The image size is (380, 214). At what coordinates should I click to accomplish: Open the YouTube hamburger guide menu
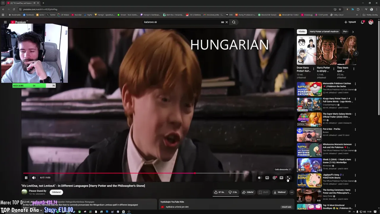(5, 22)
